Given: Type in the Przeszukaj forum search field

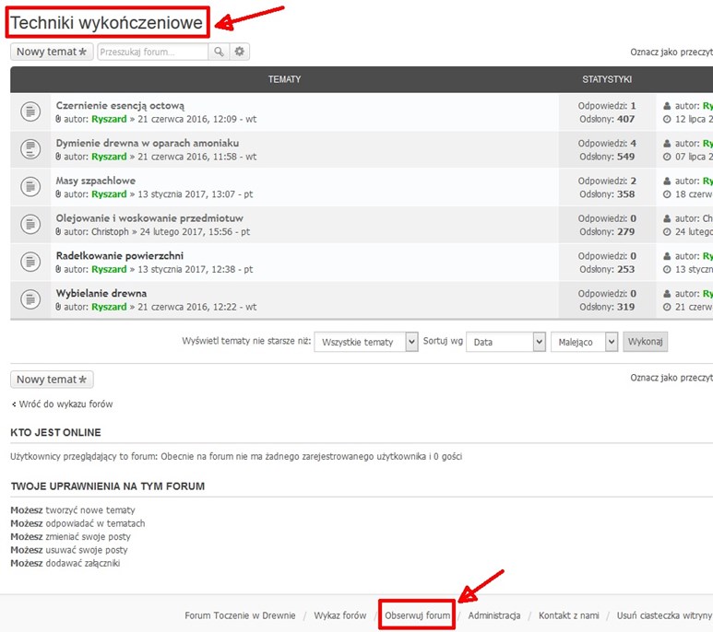Looking at the screenshot, I should 152,53.
